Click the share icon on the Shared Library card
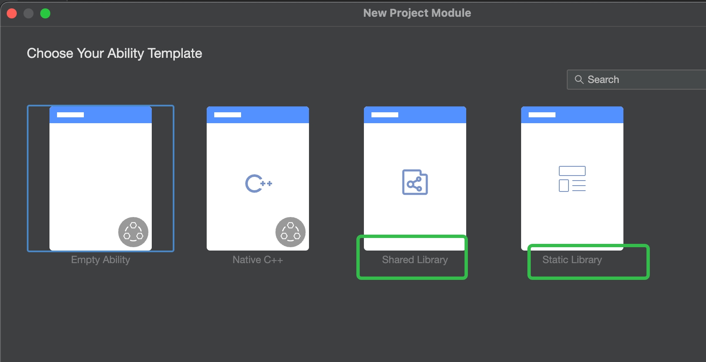Viewport: 706px width, 362px height. pyautogui.click(x=415, y=182)
